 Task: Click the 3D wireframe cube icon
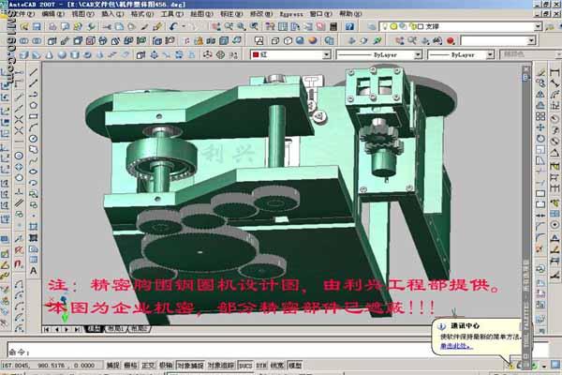274,40
